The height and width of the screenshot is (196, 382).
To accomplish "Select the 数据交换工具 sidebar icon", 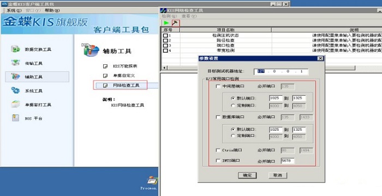I will click(x=16, y=49).
